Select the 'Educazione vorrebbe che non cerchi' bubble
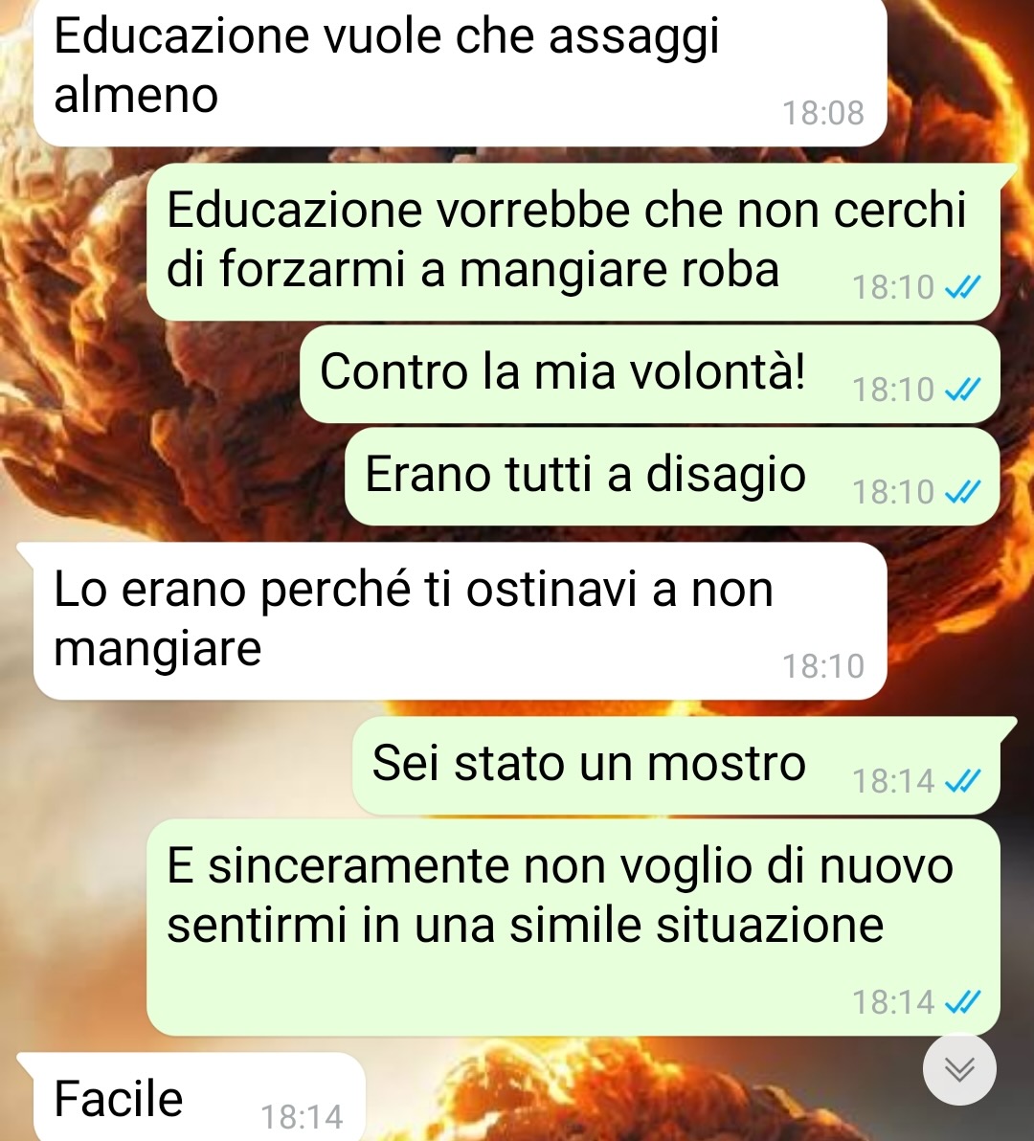1034x1141 pixels. 573,241
